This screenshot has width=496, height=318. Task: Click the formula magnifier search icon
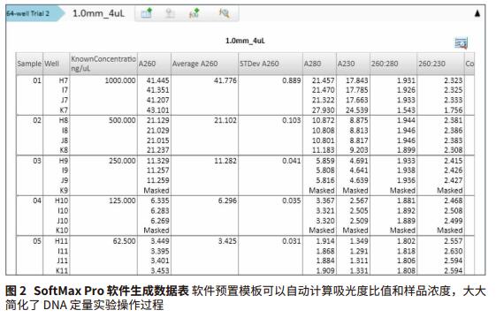[224, 13]
